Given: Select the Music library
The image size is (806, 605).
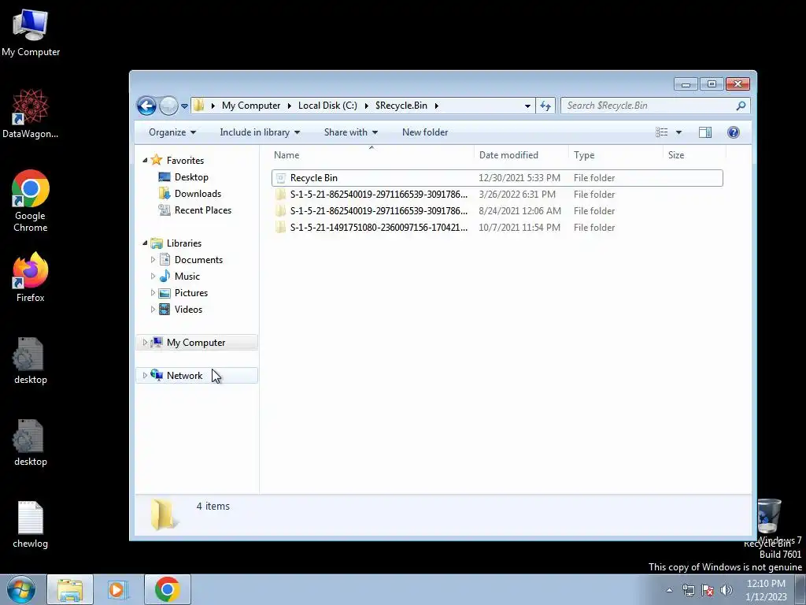Looking at the screenshot, I should pos(187,277).
